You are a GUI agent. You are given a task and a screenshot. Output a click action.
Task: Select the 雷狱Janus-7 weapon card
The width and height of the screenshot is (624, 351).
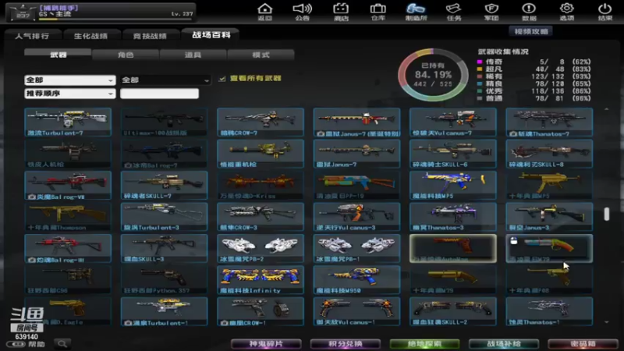[x=356, y=154]
